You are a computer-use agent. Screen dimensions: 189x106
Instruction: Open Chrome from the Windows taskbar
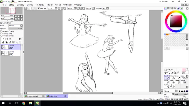[24, 103]
